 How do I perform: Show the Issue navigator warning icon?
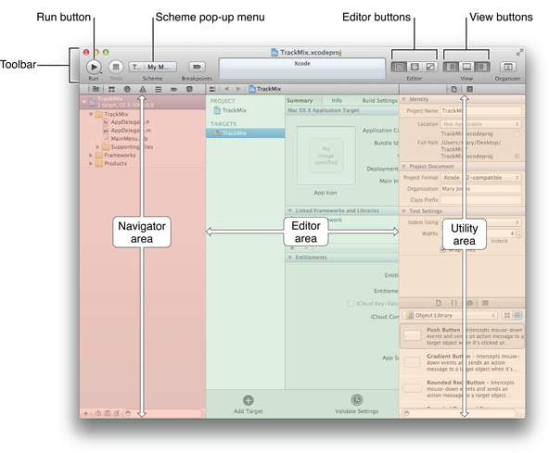coord(143,89)
